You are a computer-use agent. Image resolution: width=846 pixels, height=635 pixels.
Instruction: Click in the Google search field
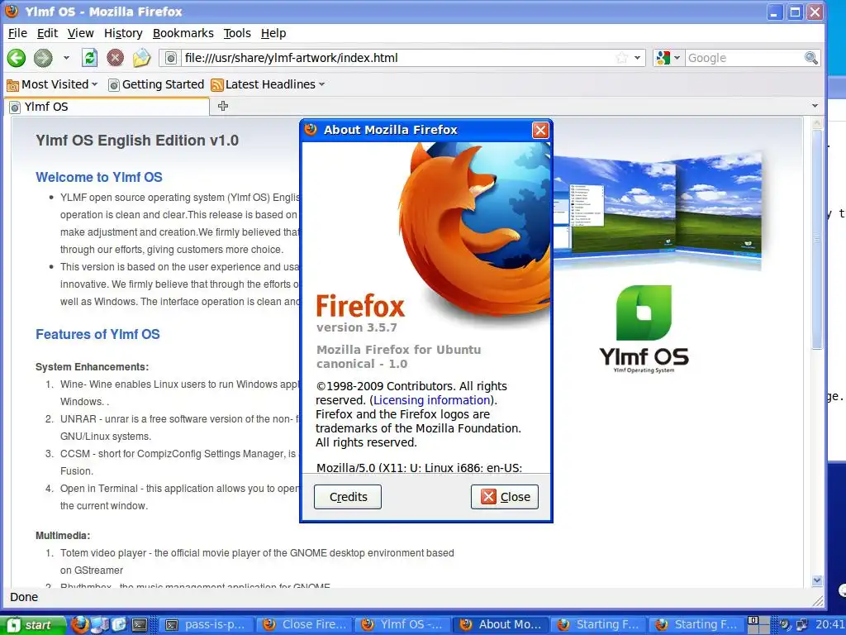click(x=744, y=58)
